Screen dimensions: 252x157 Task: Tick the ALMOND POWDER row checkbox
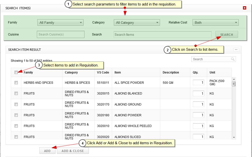pos(16,115)
